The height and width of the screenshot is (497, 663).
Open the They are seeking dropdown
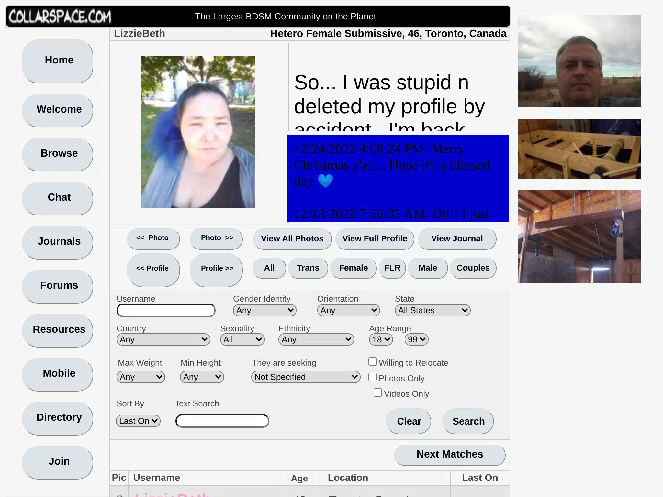[305, 377]
